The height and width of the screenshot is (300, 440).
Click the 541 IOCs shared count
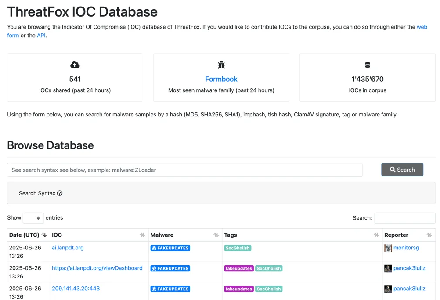[x=75, y=79]
